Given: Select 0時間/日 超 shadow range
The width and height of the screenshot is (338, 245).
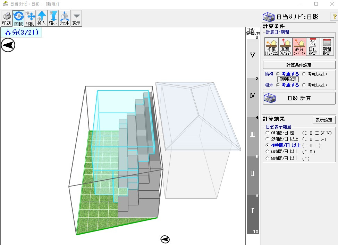Looking at the screenshot, I should (298, 133).
